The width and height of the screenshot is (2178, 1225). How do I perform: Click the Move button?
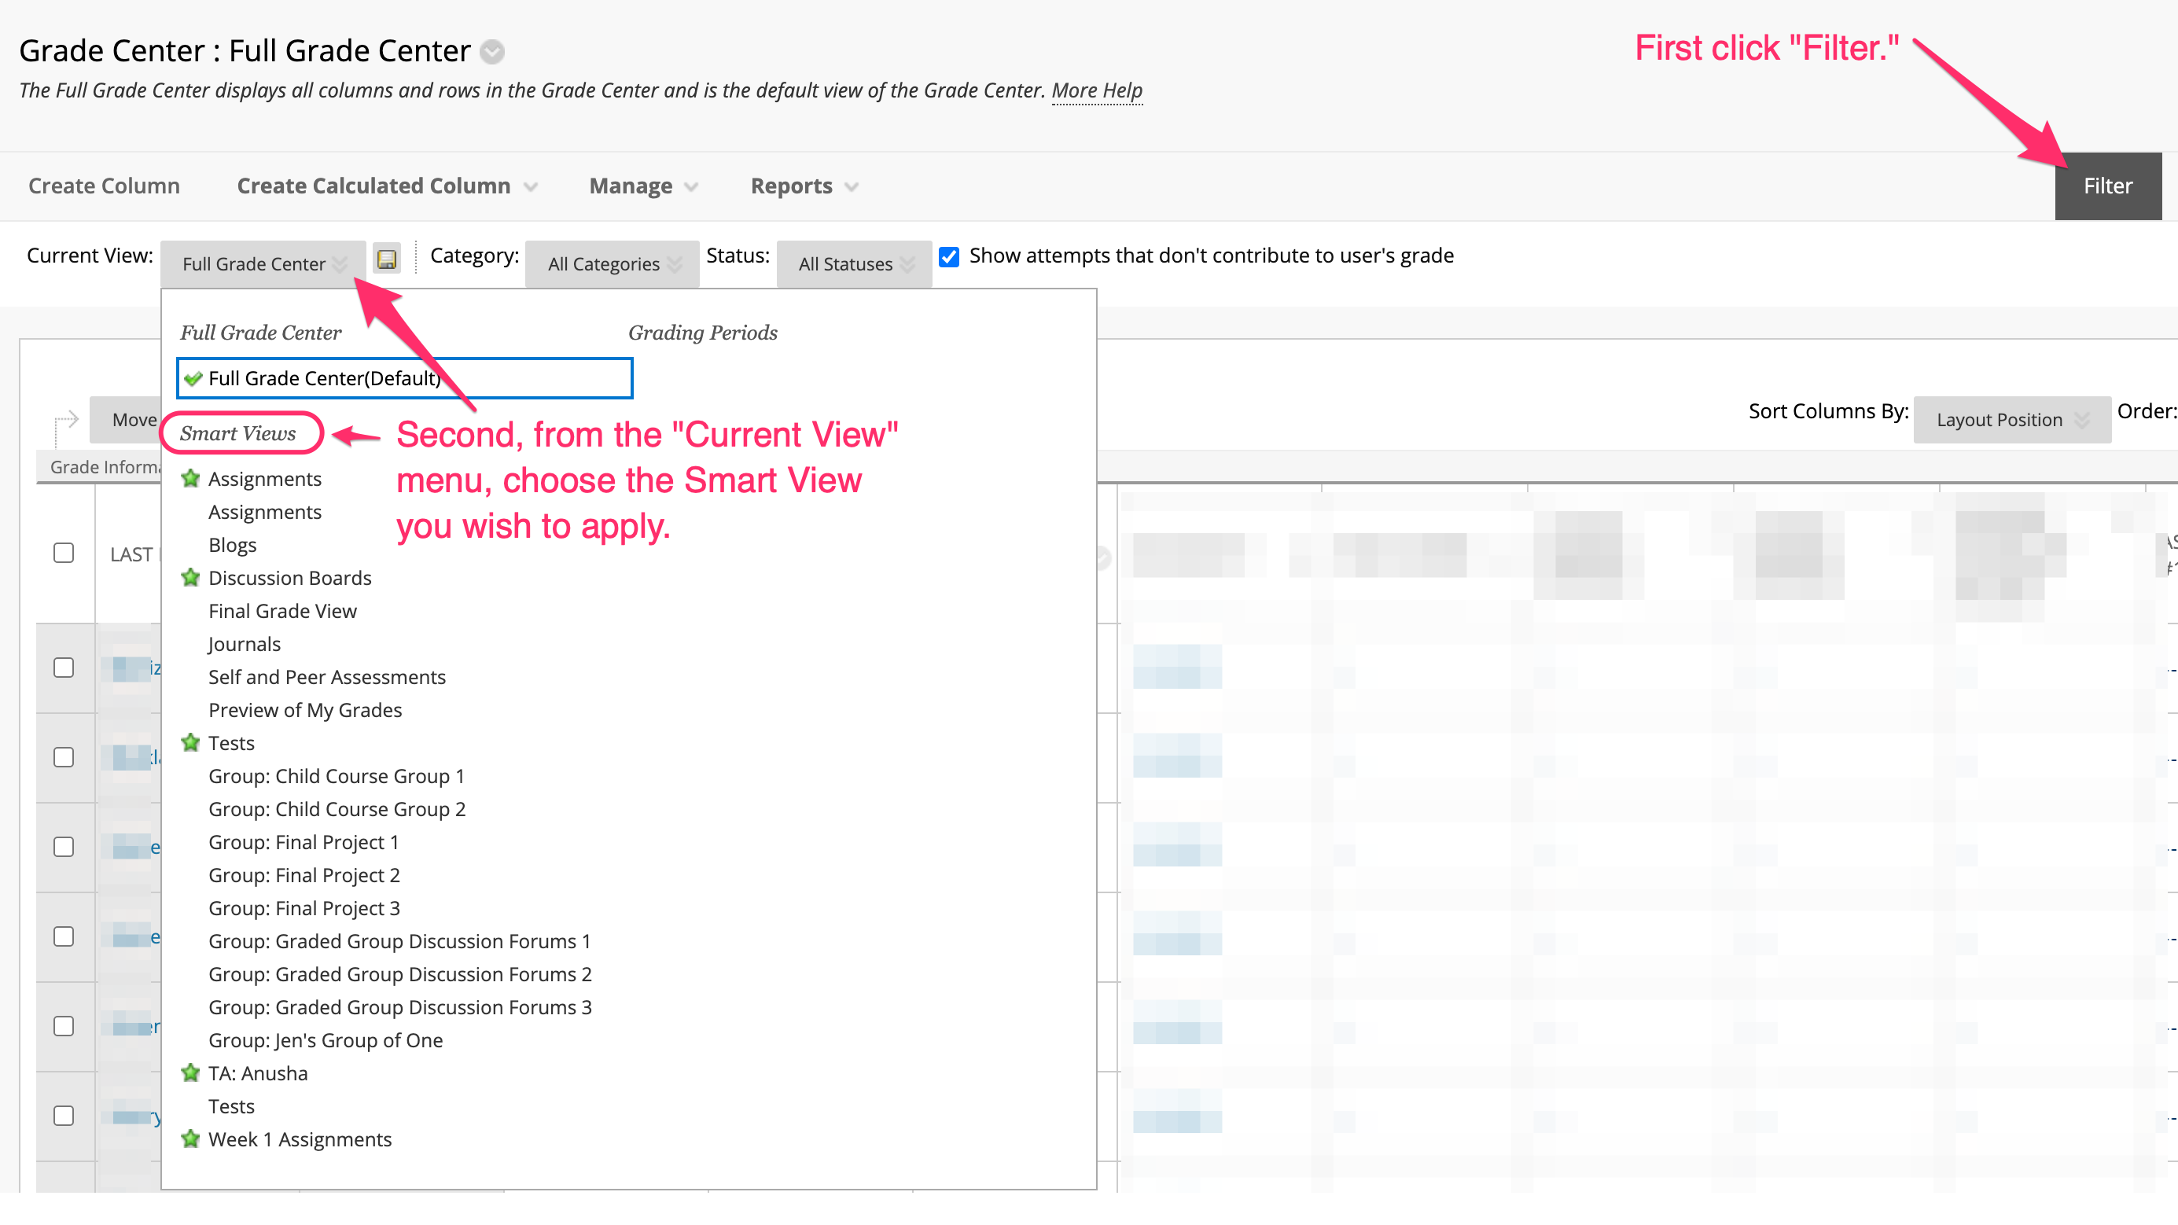pos(126,420)
